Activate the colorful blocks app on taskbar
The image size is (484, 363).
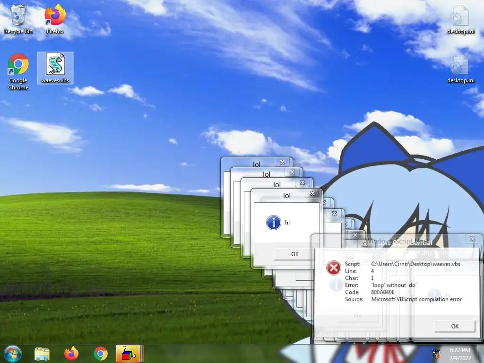128,354
